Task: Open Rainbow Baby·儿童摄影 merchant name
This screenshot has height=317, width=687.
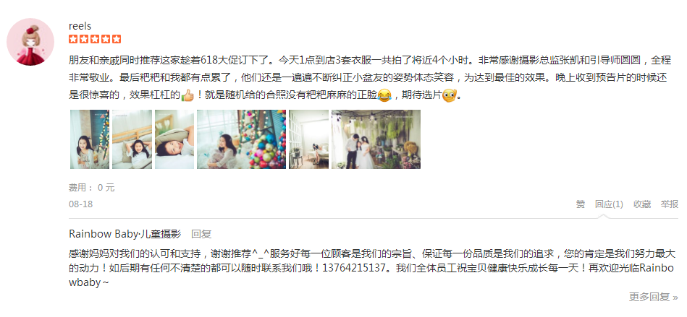Action: (125, 234)
